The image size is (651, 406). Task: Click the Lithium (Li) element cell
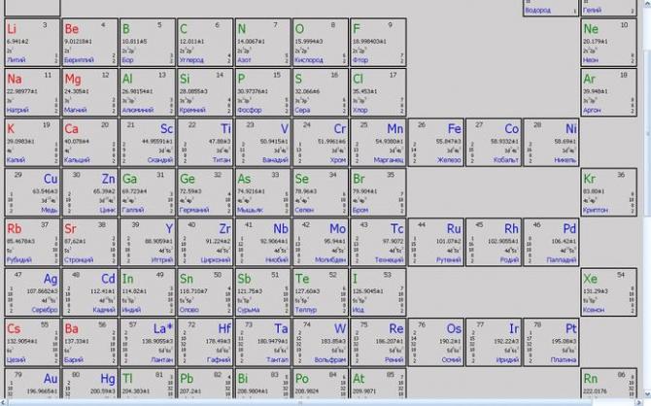point(32,43)
